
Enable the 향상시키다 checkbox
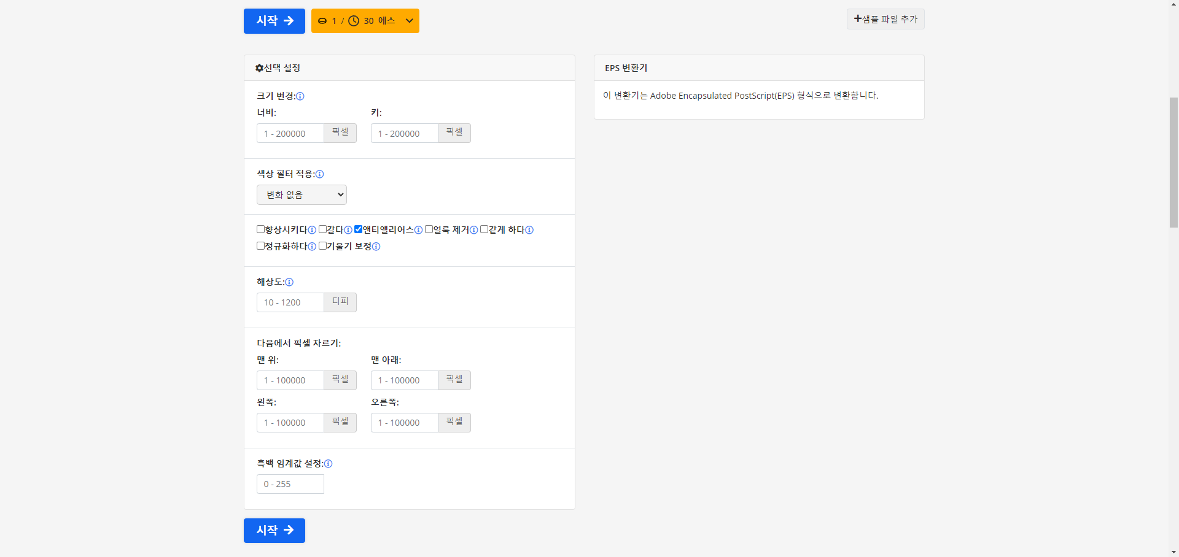260,229
